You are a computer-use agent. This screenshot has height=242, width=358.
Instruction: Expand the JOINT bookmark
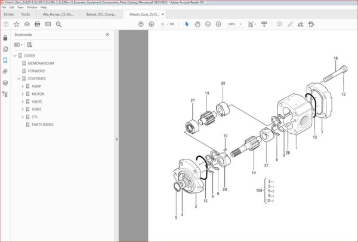coord(23,109)
